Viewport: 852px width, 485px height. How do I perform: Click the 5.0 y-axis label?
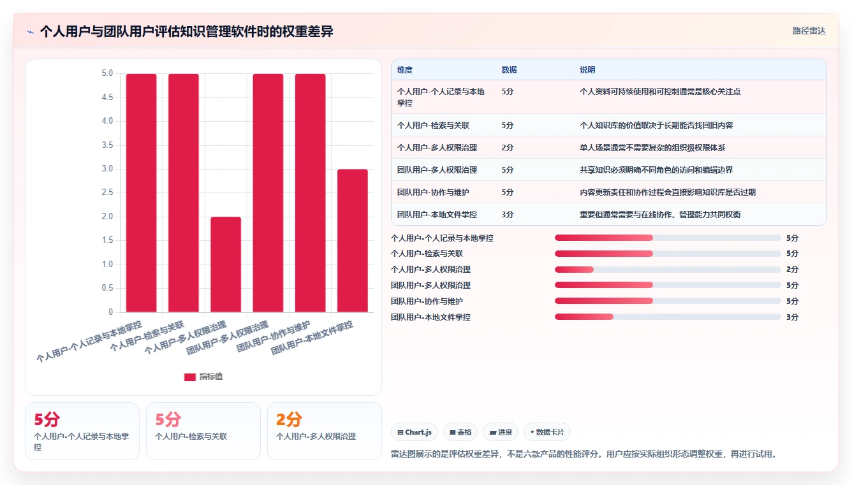pyautogui.click(x=107, y=73)
